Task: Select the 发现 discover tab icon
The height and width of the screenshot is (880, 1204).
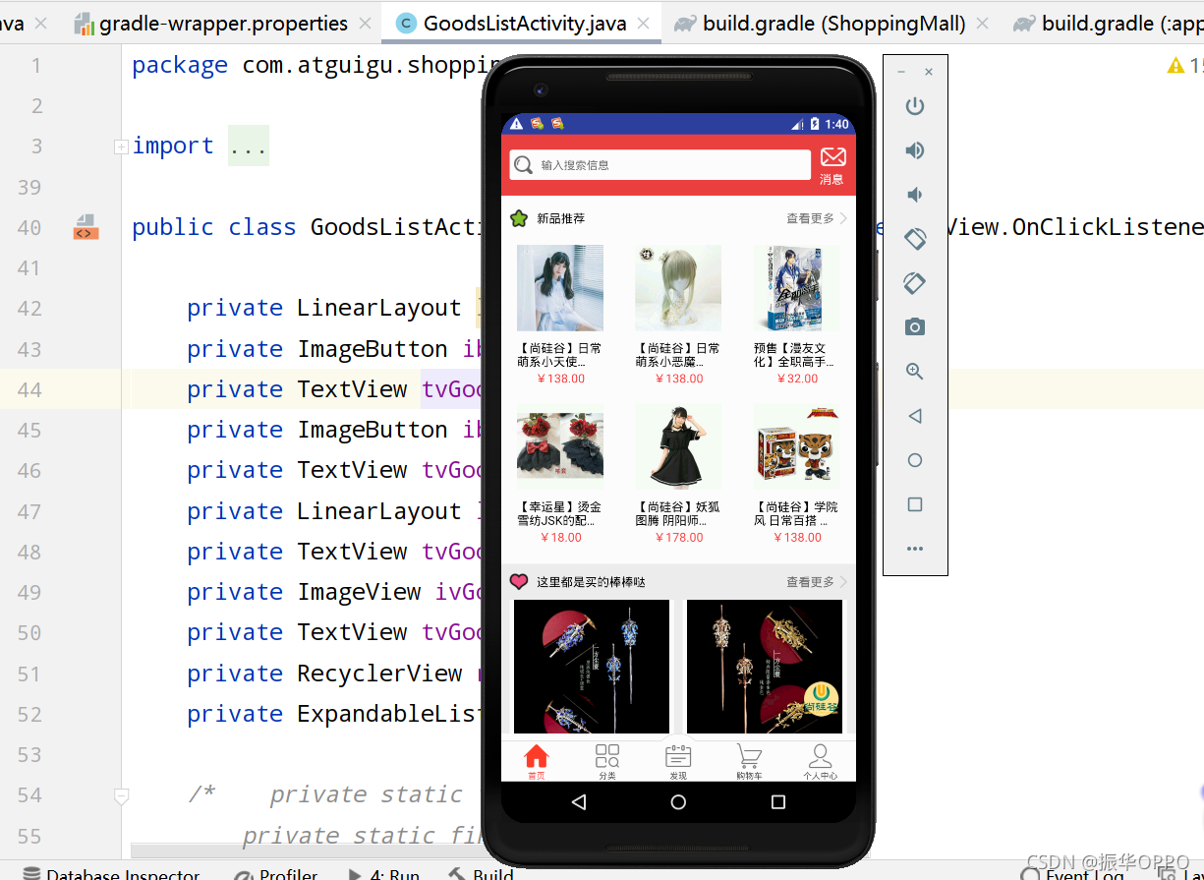Action: click(678, 756)
